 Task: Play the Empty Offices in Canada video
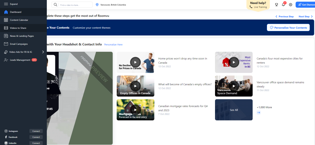pos(135,86)
